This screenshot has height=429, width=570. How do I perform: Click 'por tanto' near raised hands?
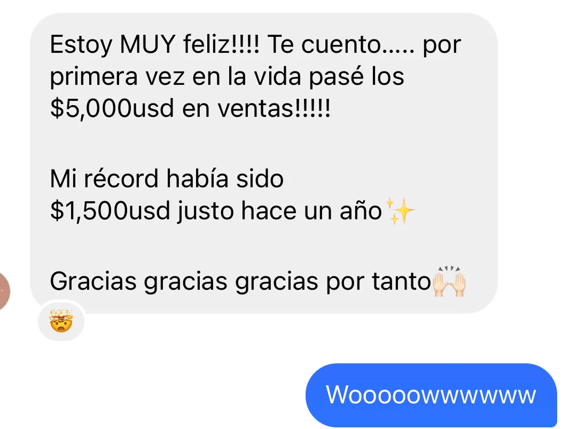(378, 281)
